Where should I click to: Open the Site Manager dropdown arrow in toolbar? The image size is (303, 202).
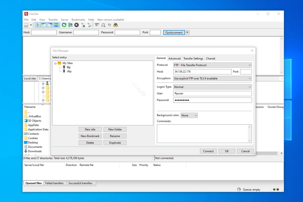(31, 25)
